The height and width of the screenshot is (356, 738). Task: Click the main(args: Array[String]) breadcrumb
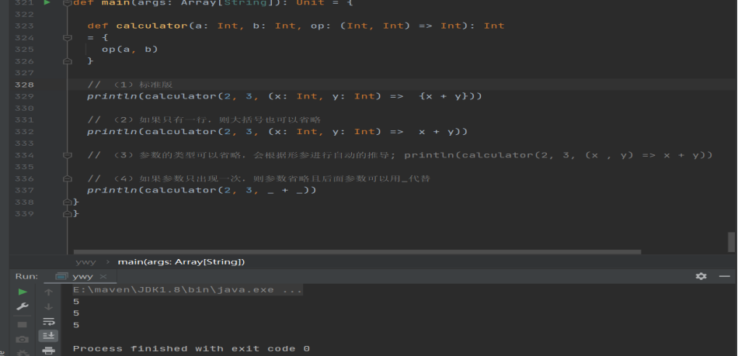pos(181,261)
